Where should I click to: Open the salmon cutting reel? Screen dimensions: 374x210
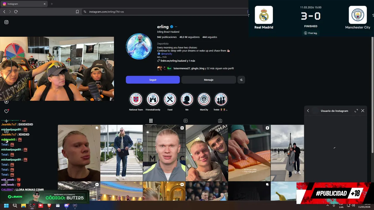[249, 153]
